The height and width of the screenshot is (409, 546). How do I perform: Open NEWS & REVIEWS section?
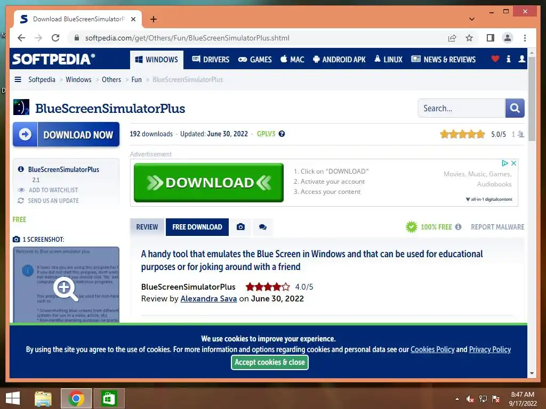(443, 60)
